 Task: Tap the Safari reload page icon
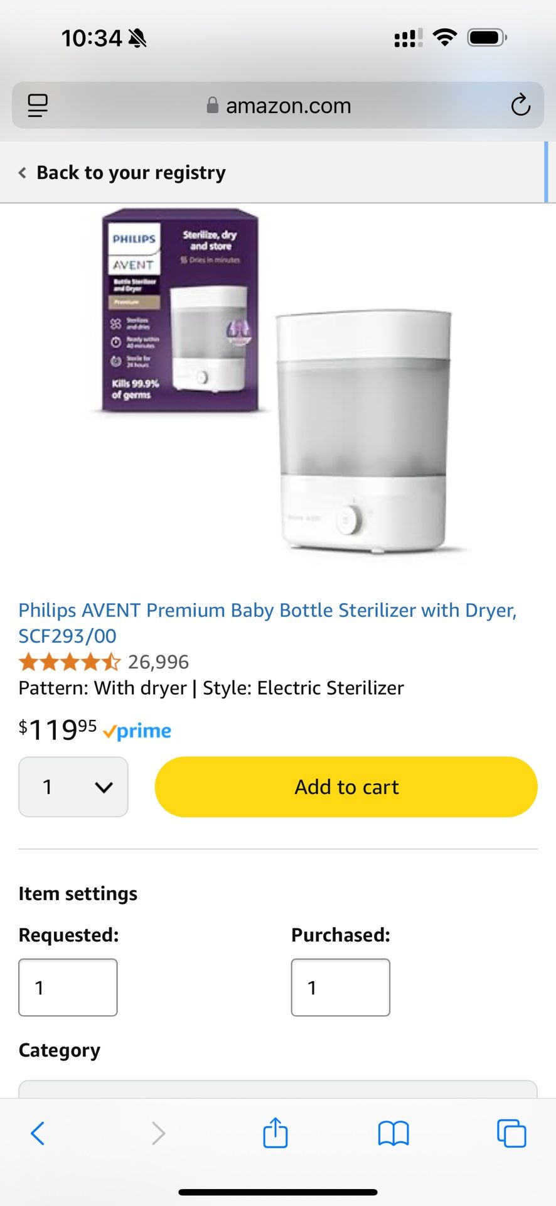click(x=520, y=105)
